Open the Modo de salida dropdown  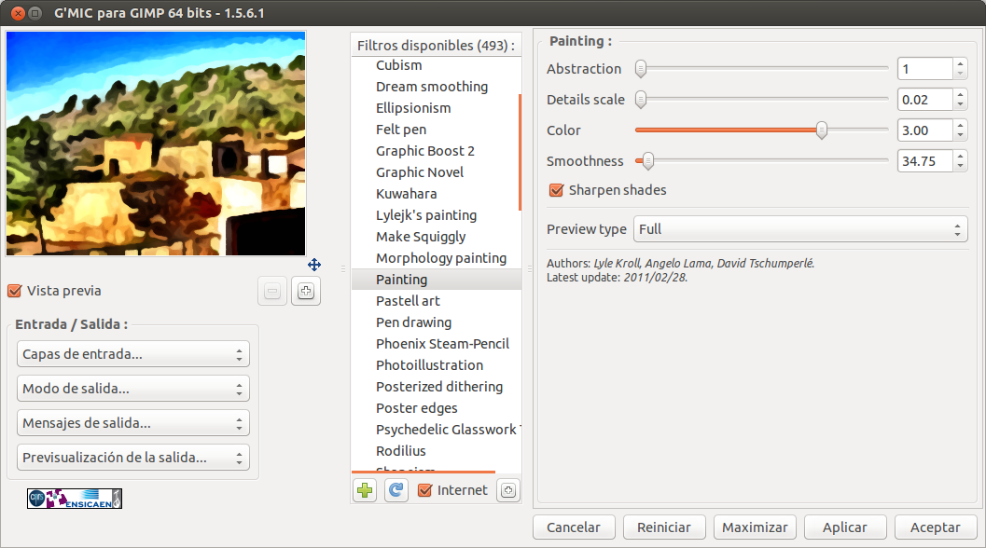click(x=133, y=389)
